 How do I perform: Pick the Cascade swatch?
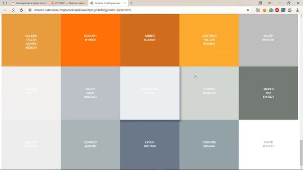(209, 144)
